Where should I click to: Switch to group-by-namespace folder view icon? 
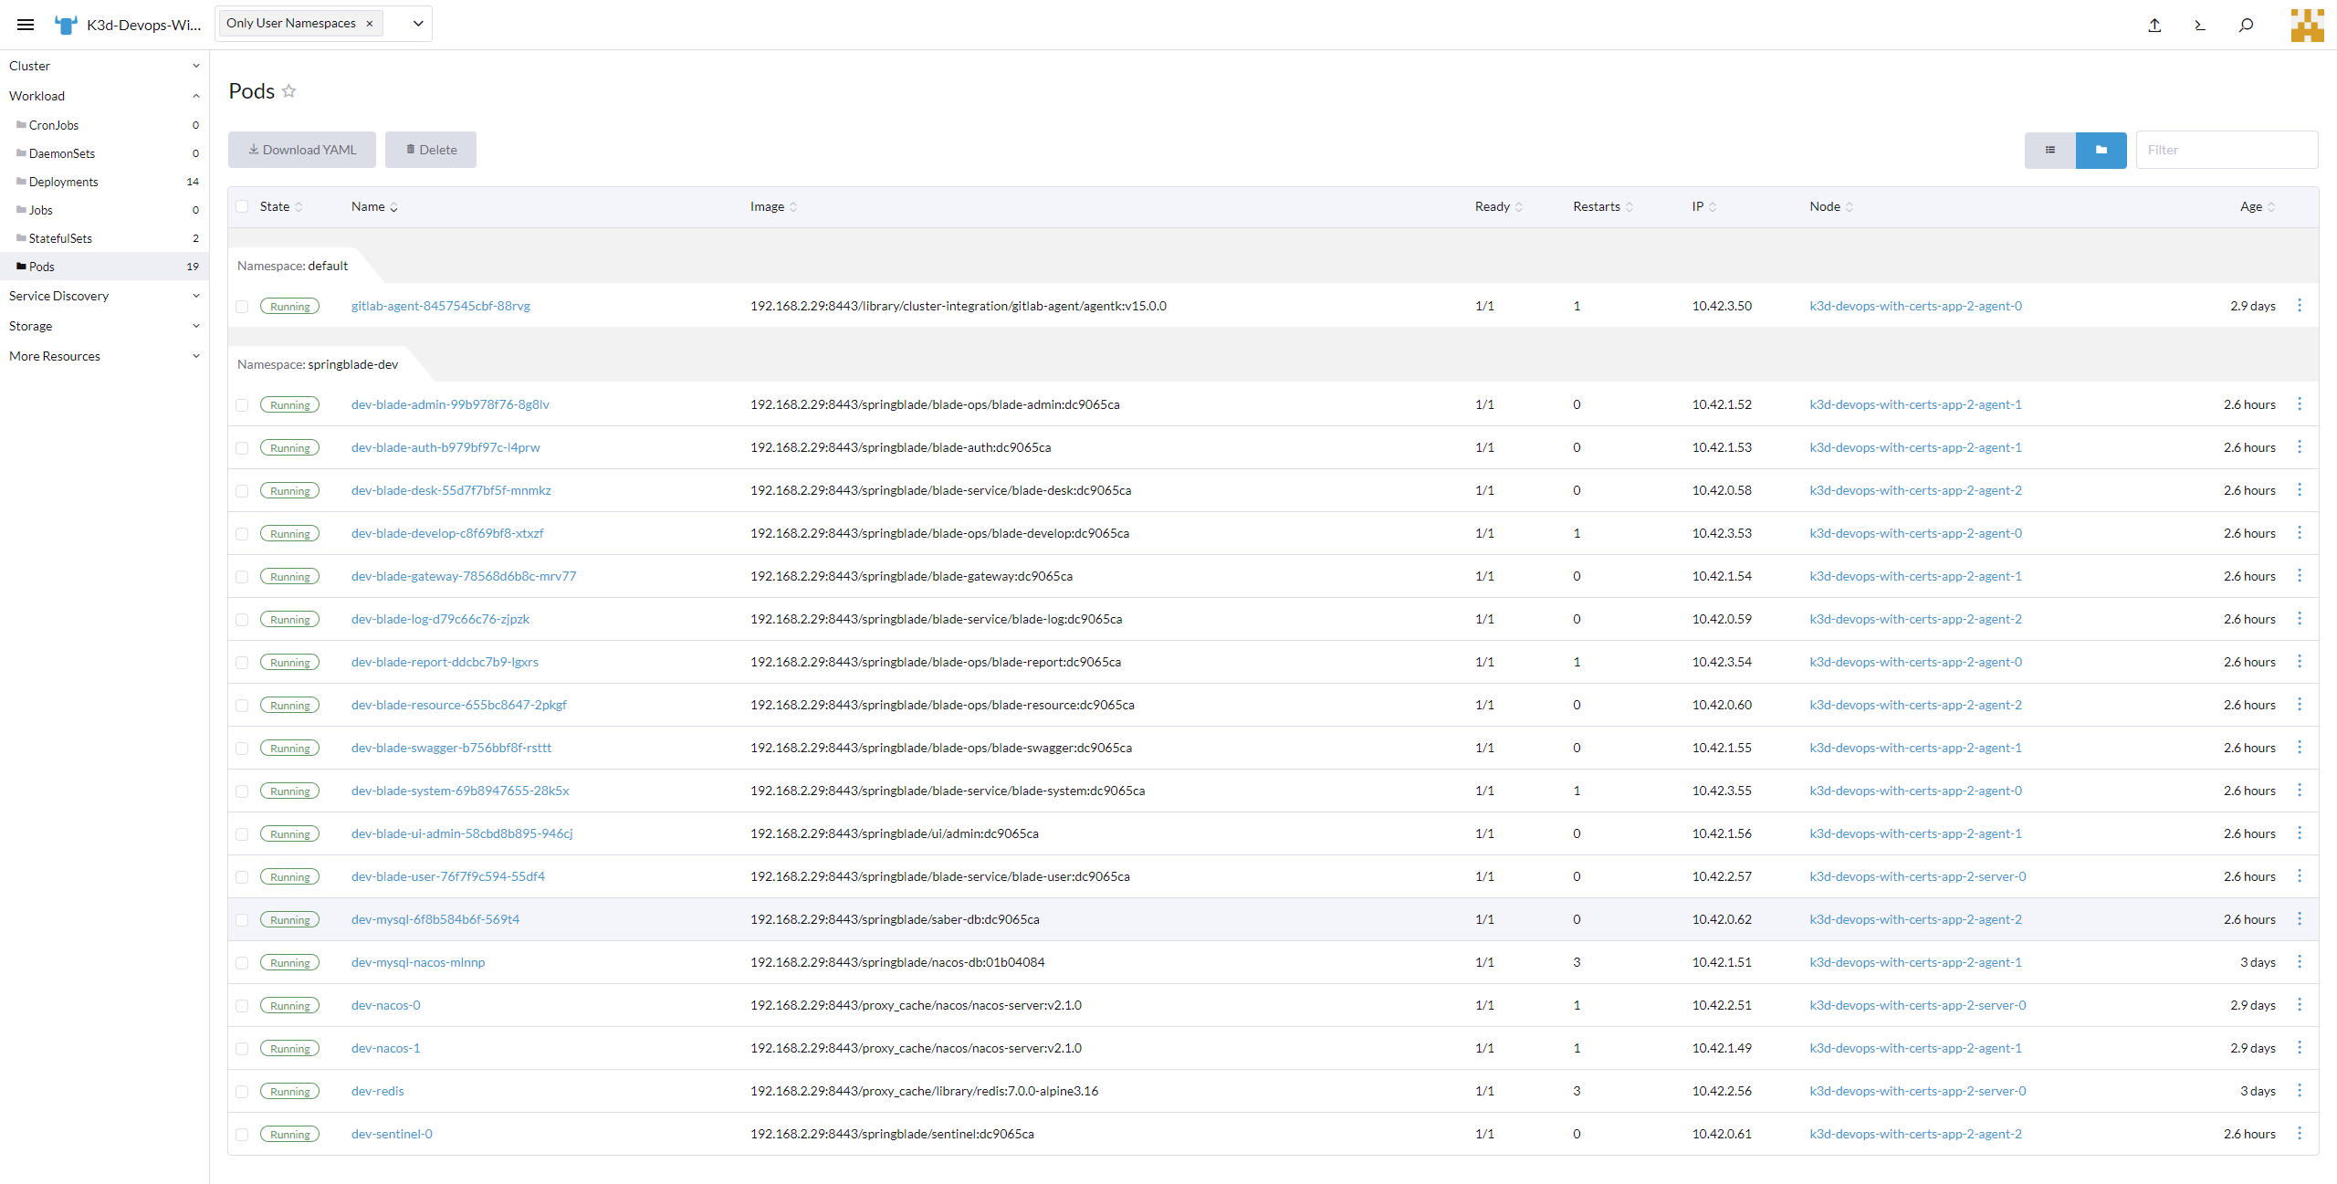[x=2101, y=150]
